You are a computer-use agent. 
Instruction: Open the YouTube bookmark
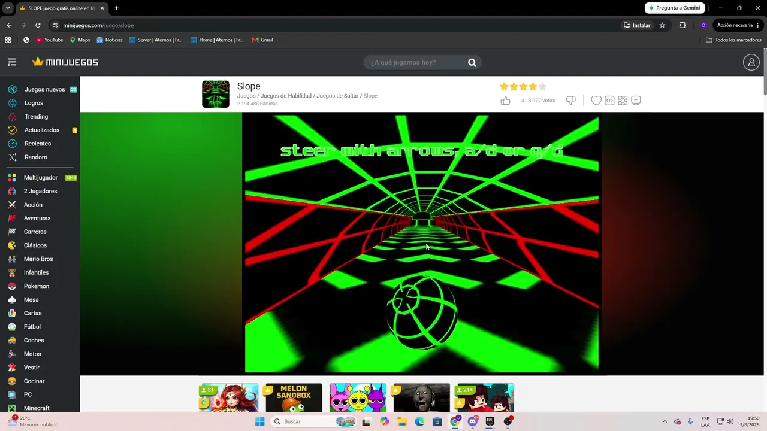[49, 40]
